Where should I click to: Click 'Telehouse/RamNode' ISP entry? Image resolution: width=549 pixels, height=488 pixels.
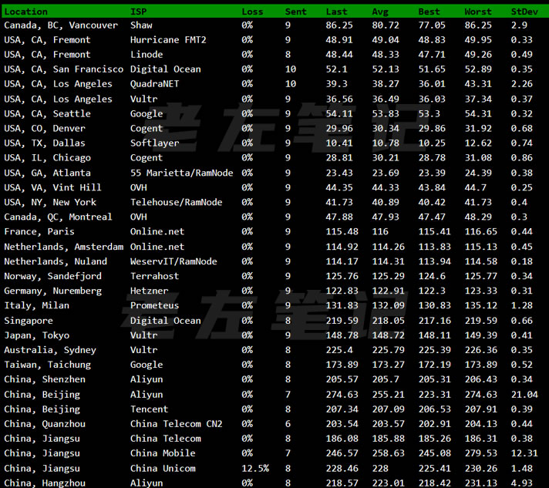click(x=176, y=202)
